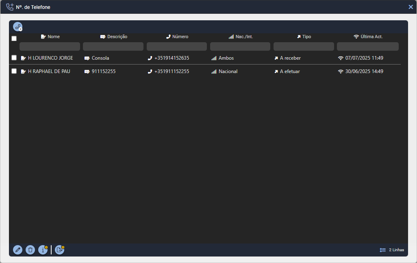Click the edit pencil button
This screenshot has height=263, width=417.
tap(17, 250)
